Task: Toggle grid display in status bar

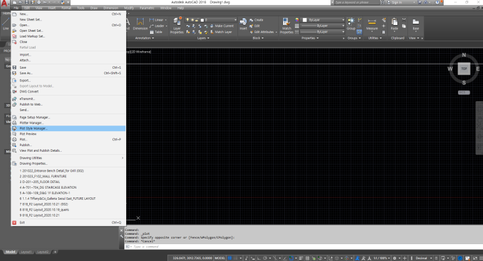Action: (x=231, y=257)
